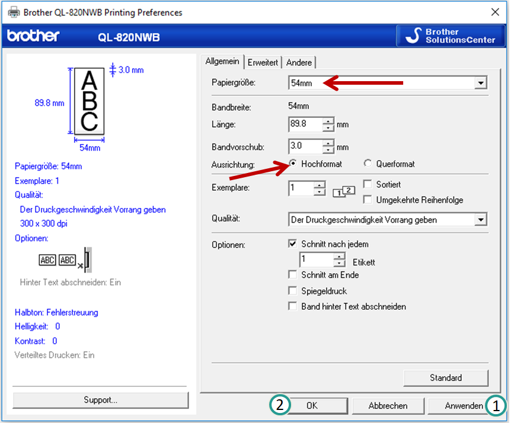Viewport: 511px width, 423px height.
Task: Click the cut options preview icon
Action: [65, 260]
